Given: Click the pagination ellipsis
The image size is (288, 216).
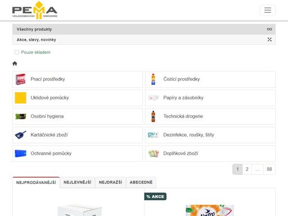Looking at the screenshot, I should [258, 169].
